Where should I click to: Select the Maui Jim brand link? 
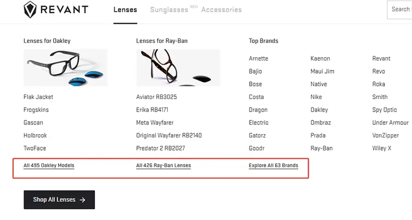[x=323, y=71]
